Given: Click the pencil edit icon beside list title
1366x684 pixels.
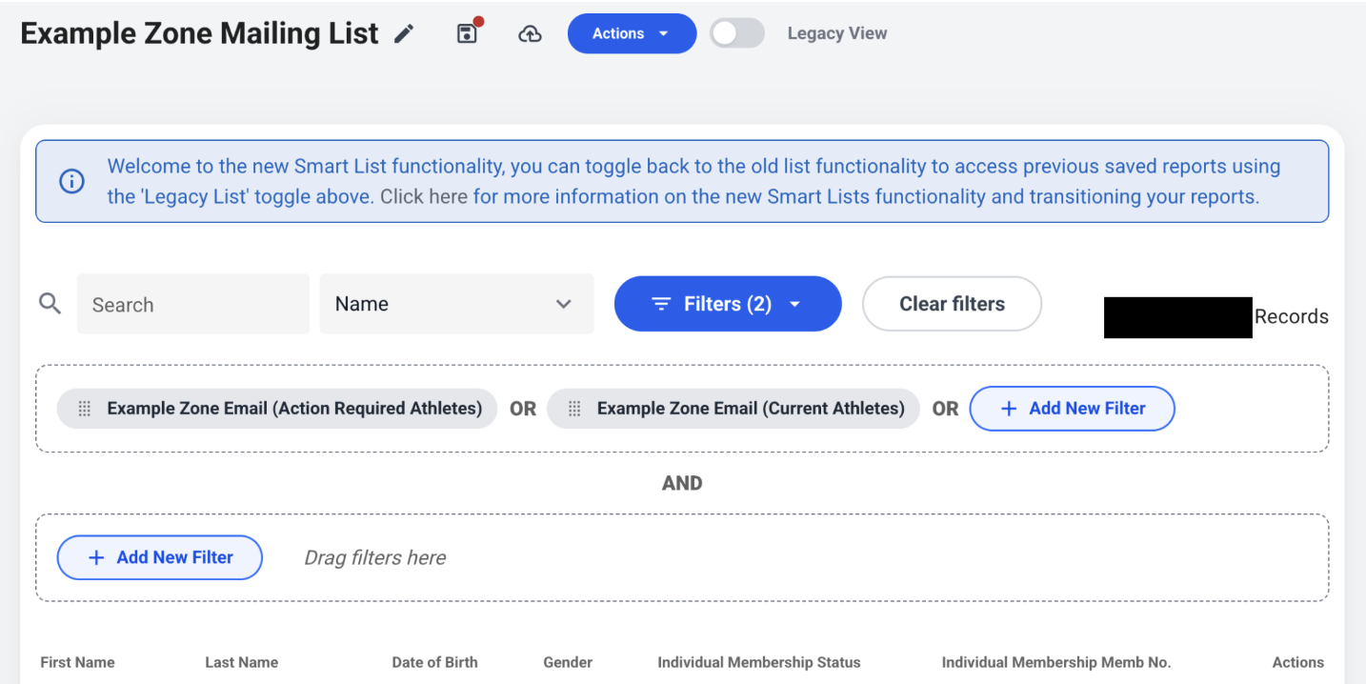Looking at the screenshot, I should point(405,34).
